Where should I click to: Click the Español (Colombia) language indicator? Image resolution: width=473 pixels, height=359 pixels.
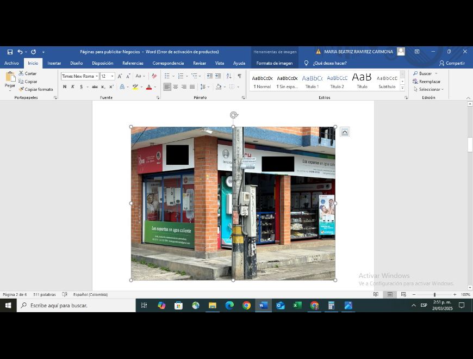pos(90,294)
